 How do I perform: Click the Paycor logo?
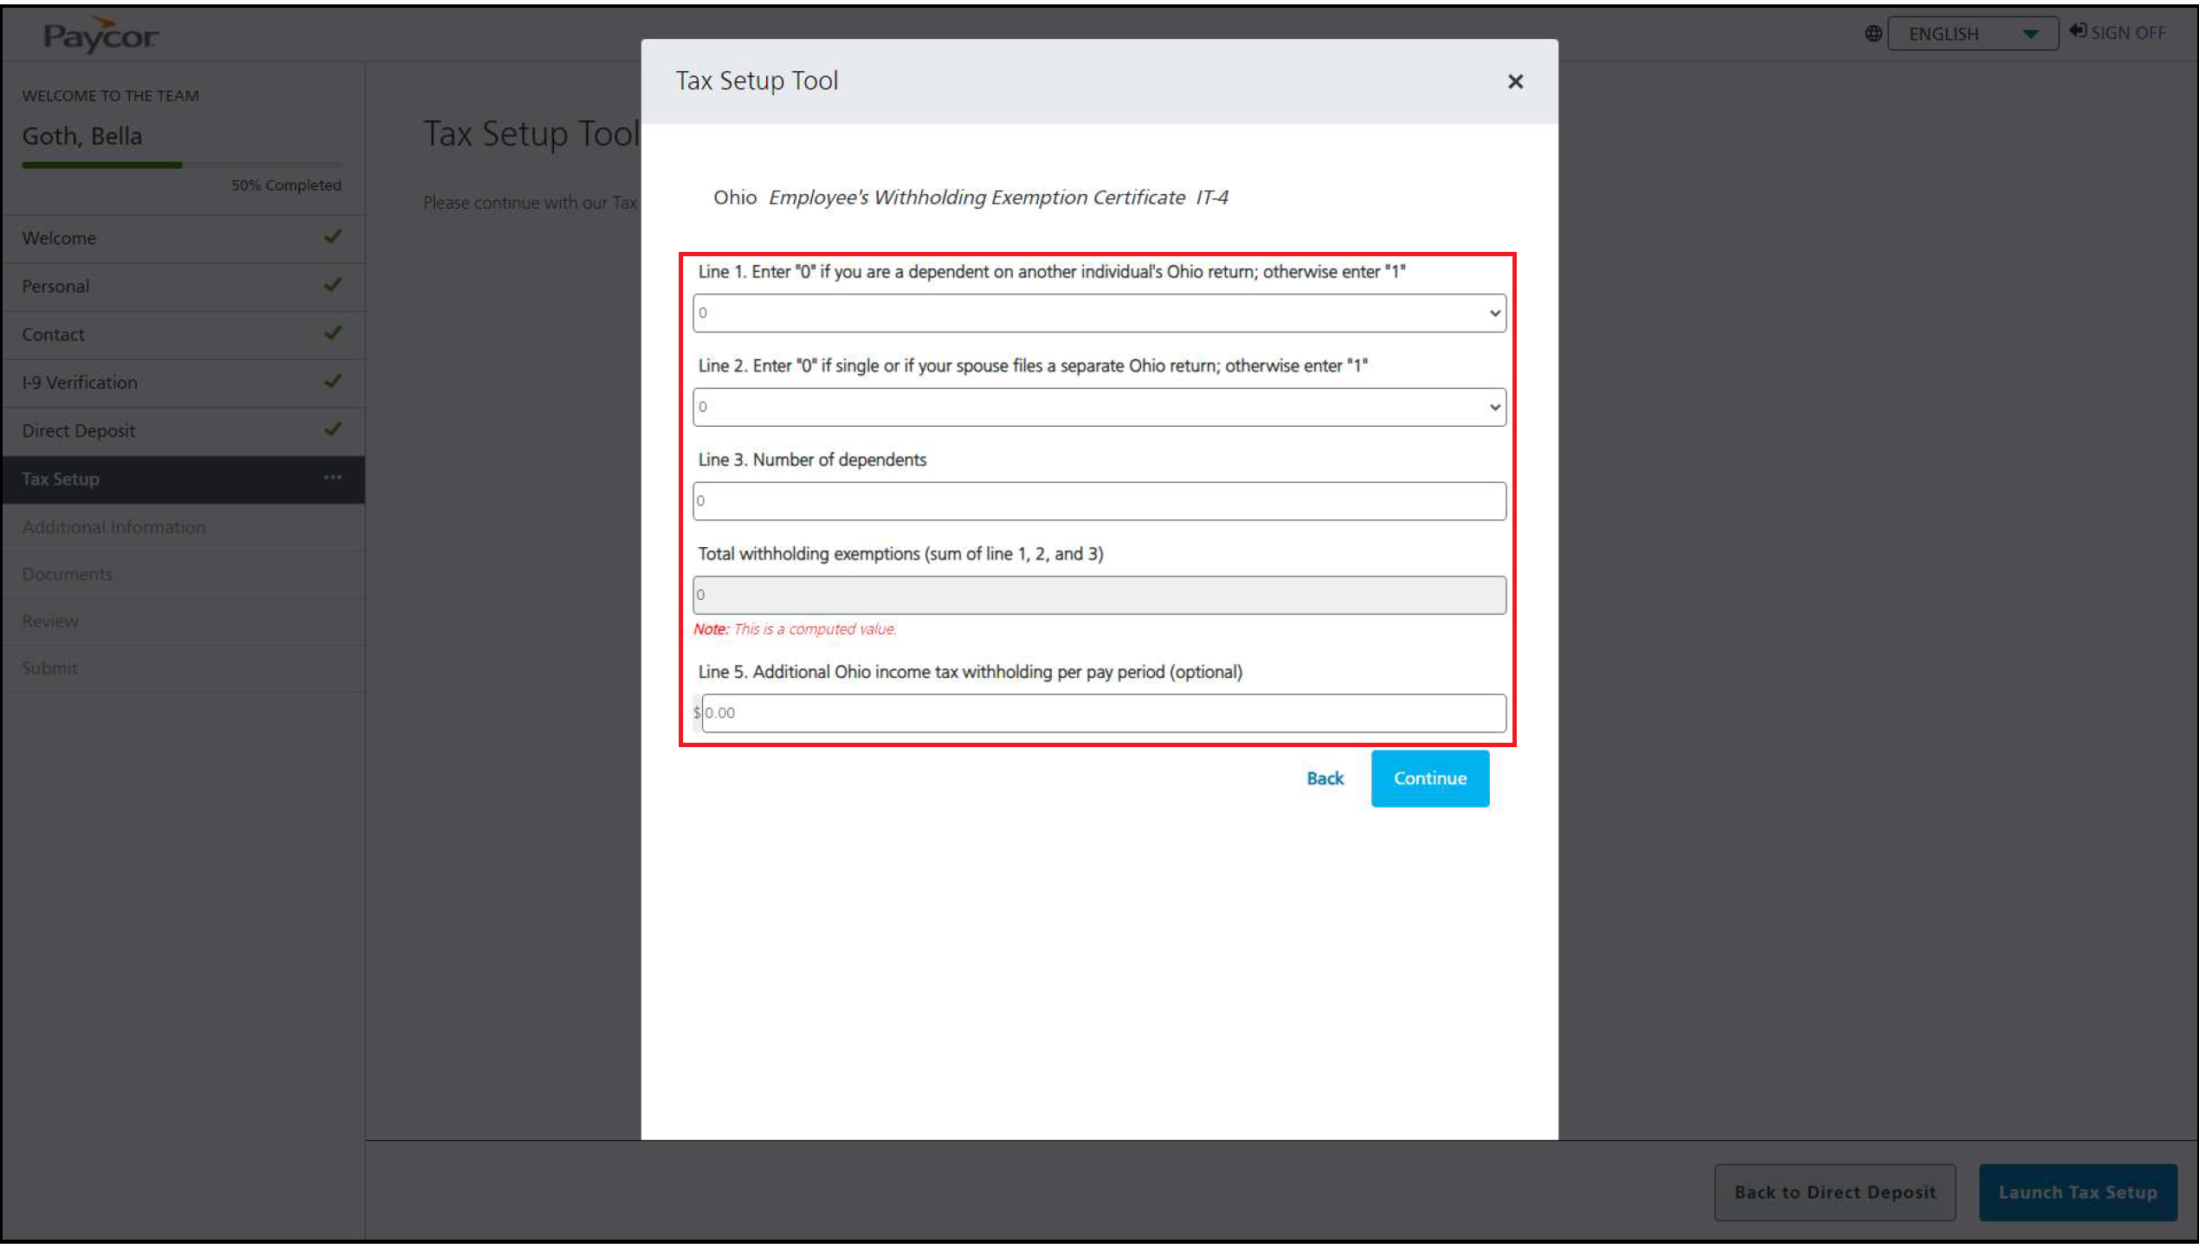click(x=100, y=35)
